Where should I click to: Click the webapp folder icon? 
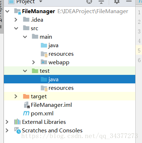click(x=44, y=62)
